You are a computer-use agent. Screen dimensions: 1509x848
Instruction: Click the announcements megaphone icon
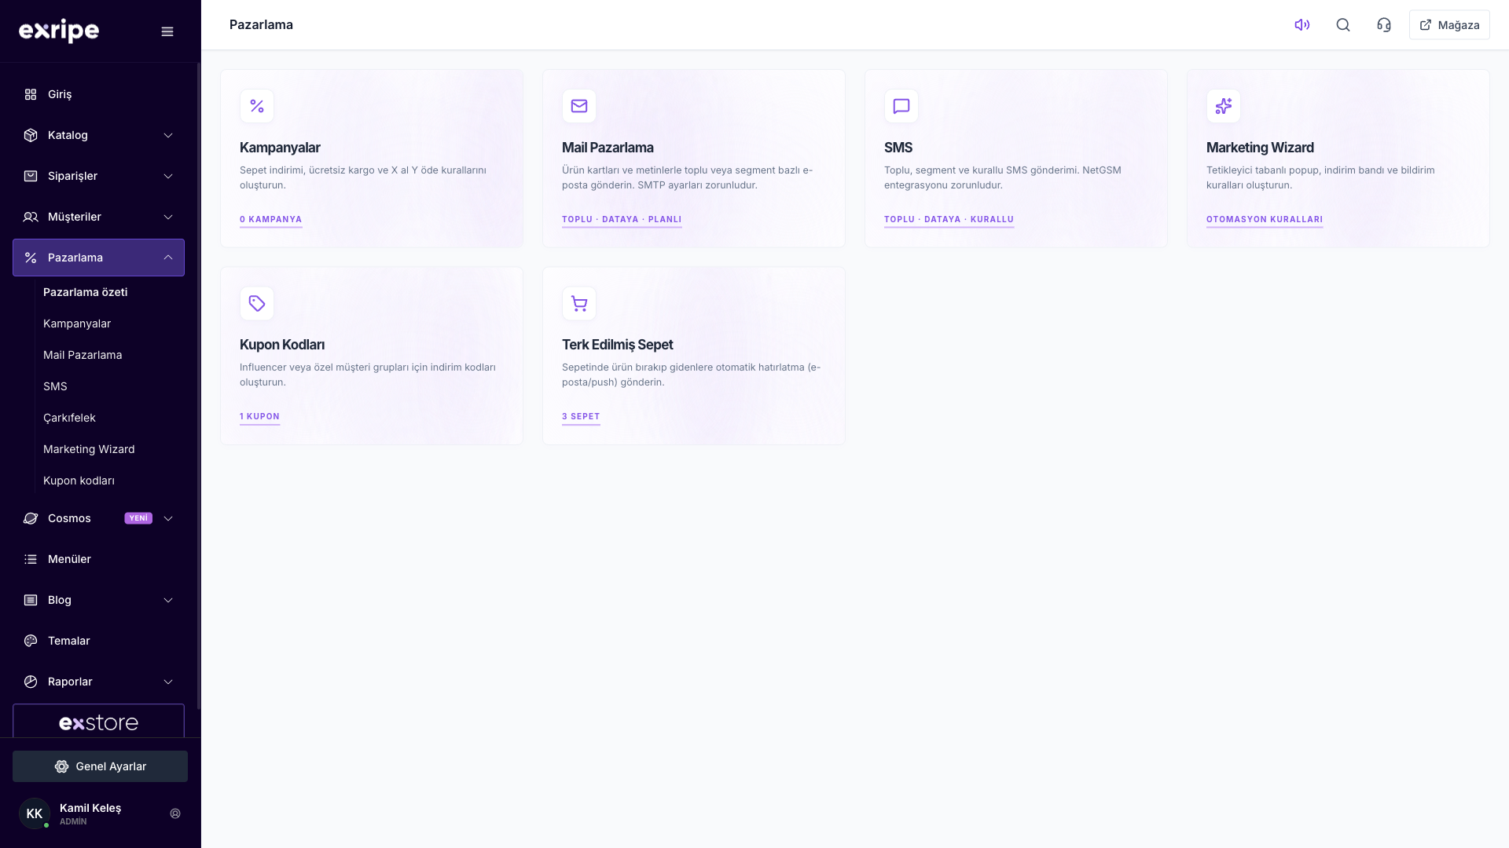coord(1302,25)
